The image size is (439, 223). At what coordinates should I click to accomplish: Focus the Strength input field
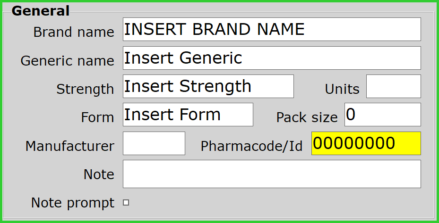(x=208, y=86)
